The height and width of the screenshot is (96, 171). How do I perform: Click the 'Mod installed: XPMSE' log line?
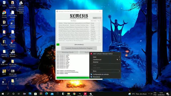(x=62, y=74)
